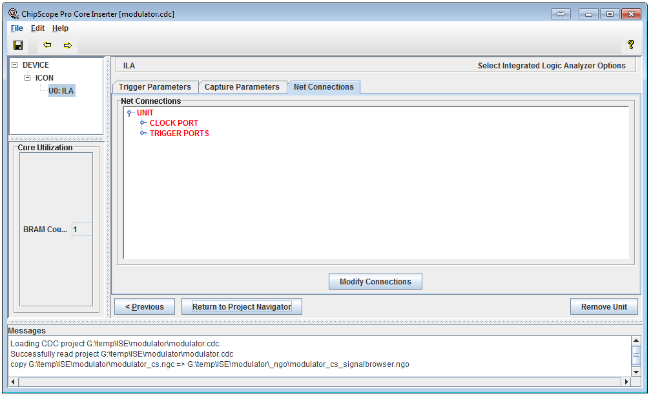
Task: Open the Help menu
Action: point(60,28)
